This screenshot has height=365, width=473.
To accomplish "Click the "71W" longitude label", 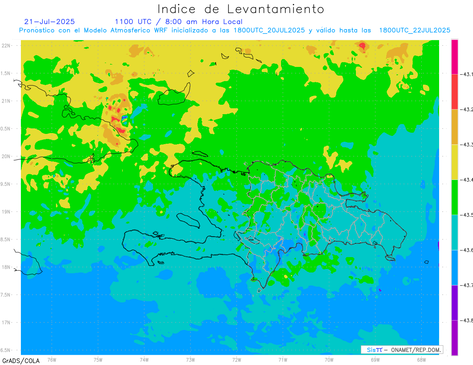I will click(x=283, y=359).
